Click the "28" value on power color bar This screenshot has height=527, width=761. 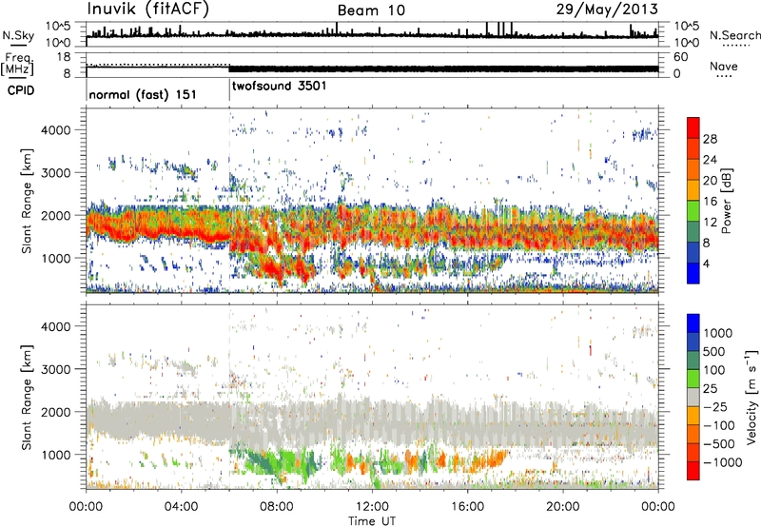pos(710,139)
